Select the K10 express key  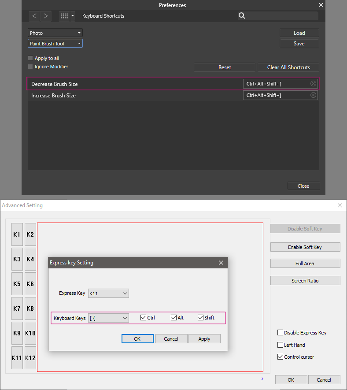(30, 333)
